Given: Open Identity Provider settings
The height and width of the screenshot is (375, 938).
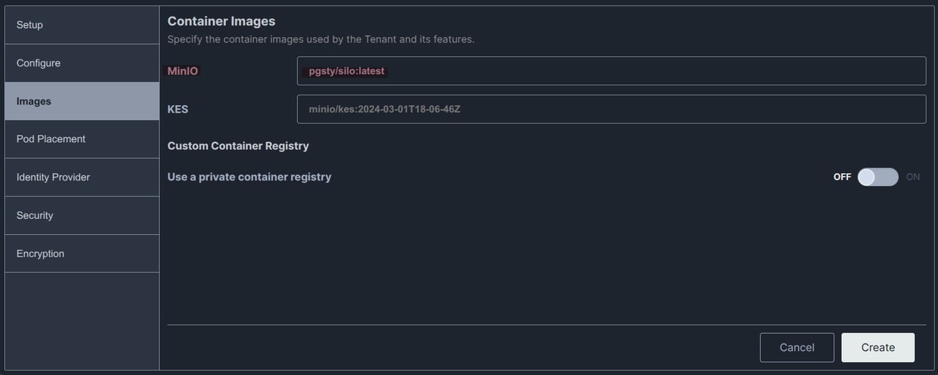Looking at the screenshot, I should 82,177.
